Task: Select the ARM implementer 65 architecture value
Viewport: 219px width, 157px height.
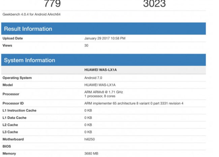Action: click(x=134, y=103)
